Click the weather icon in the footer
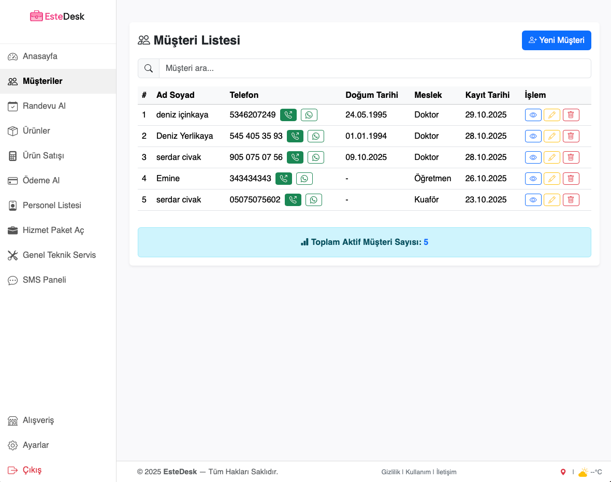This screenshot has width=611, height=482. coord(583,472)
